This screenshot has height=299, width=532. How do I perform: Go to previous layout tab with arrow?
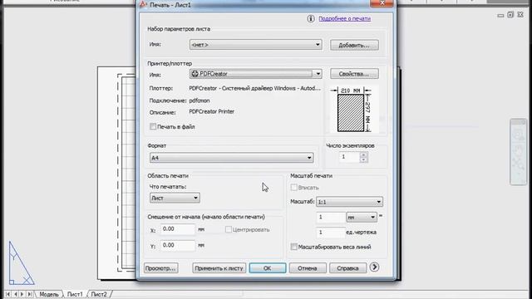click(15, 294)
